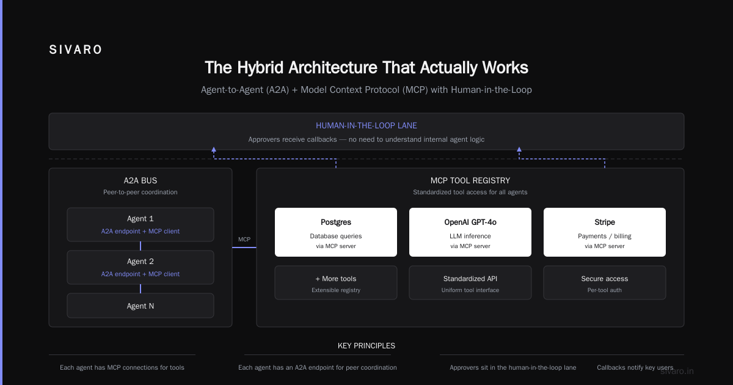The height and width of the screenshot is (385, 733).
Task: Select the 'Callbacks notify key users' principle
Action: pos(635,368)
